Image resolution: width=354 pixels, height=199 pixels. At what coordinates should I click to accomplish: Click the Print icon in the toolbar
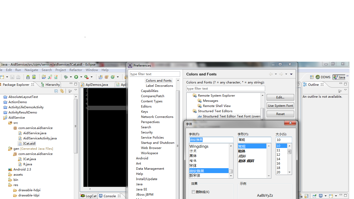coord(18,77)
